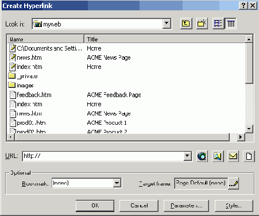Image resolution: width=259 pixels, height=216 pixels.
Task: Go up one folder level icon
Action: point(186,24)
